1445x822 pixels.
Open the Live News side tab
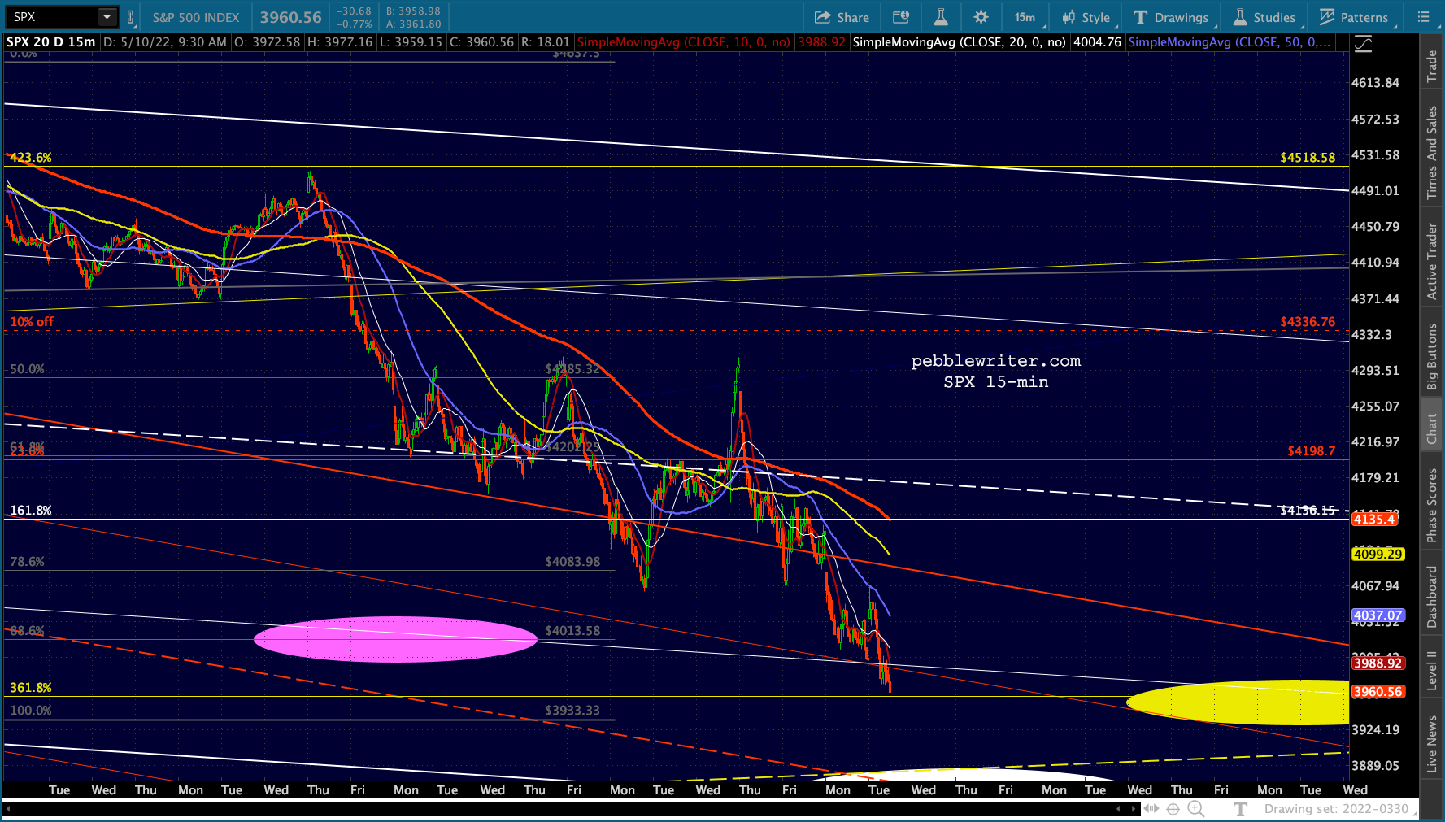coord(1432,744)
